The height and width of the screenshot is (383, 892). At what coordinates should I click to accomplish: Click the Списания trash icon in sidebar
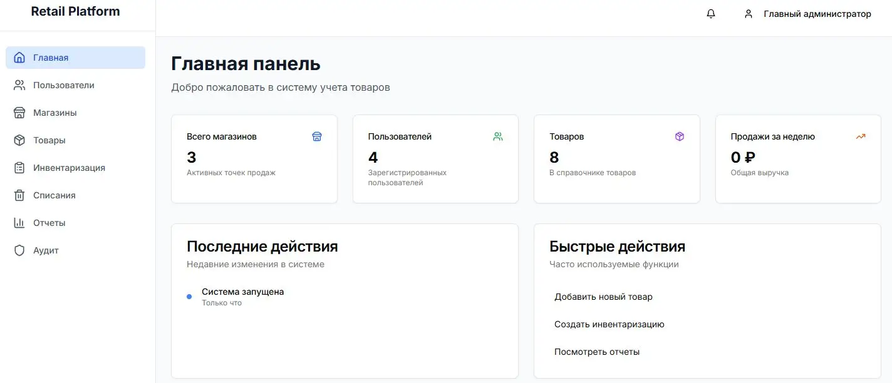[19, 195]
